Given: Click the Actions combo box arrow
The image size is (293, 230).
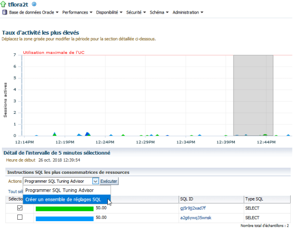Looking at the screenshot, I should pyautogui.click(x=96, y=181).
